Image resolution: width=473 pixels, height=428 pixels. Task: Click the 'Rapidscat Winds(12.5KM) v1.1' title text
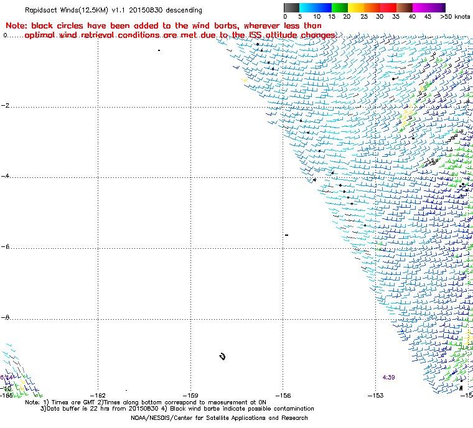point(75,10)
